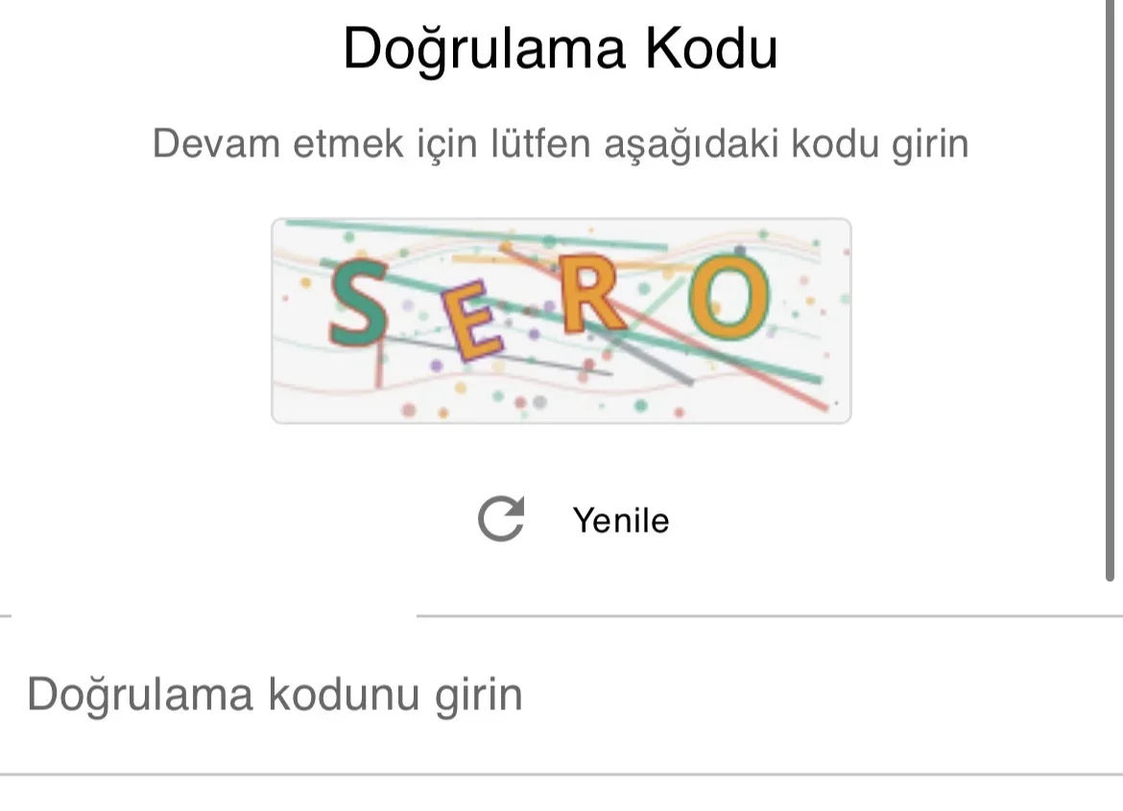Click the leftmost green captcha character

(x=357, y=301)
